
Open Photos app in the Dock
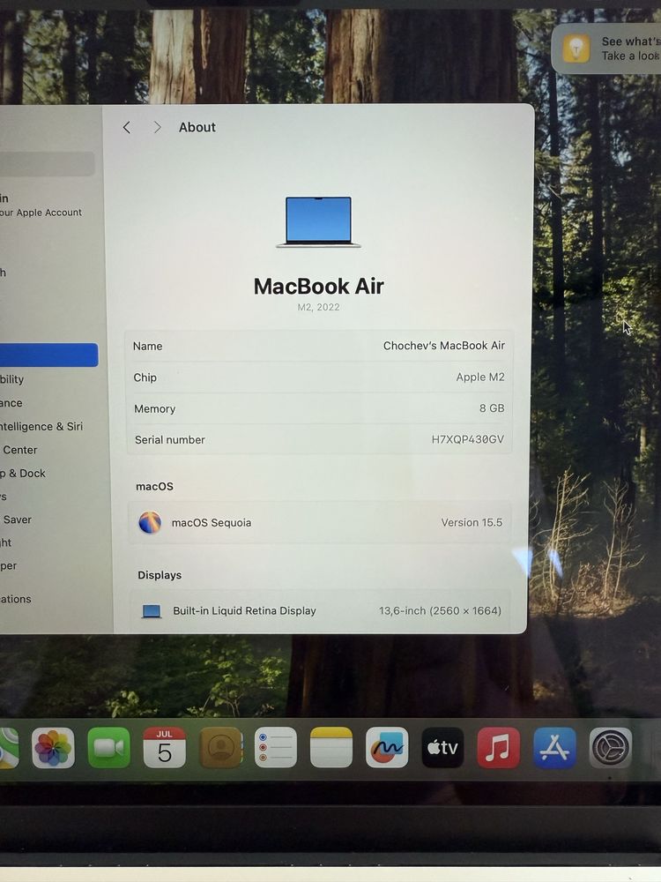pyautogui.click(x=54, y=748)
